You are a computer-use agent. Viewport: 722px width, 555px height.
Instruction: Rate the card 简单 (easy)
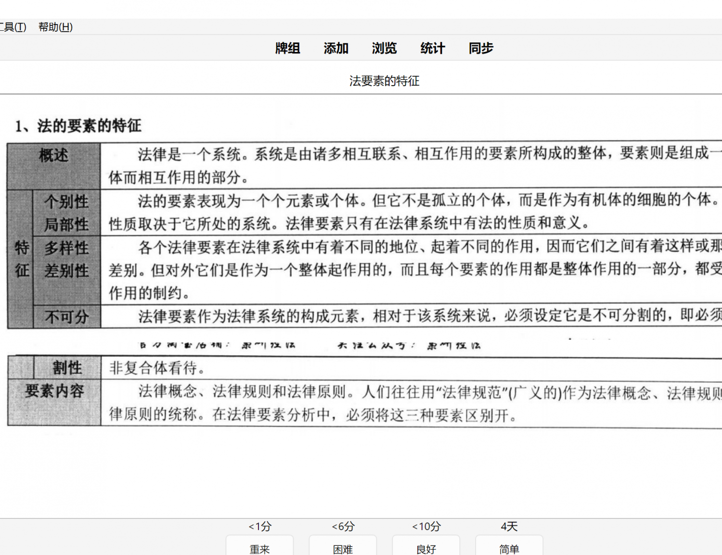pos(509,545)
